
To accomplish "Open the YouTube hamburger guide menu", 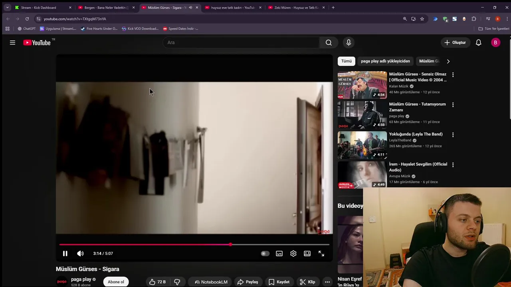I will point(12,43).
